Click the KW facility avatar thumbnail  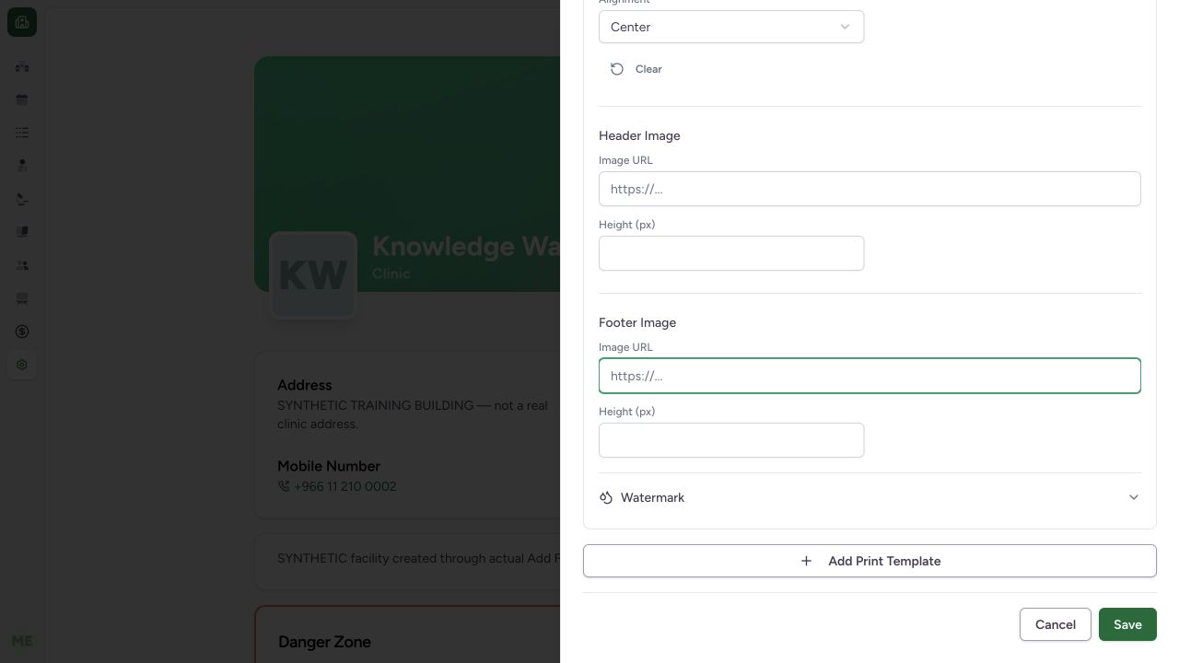(x=313, y=275)
